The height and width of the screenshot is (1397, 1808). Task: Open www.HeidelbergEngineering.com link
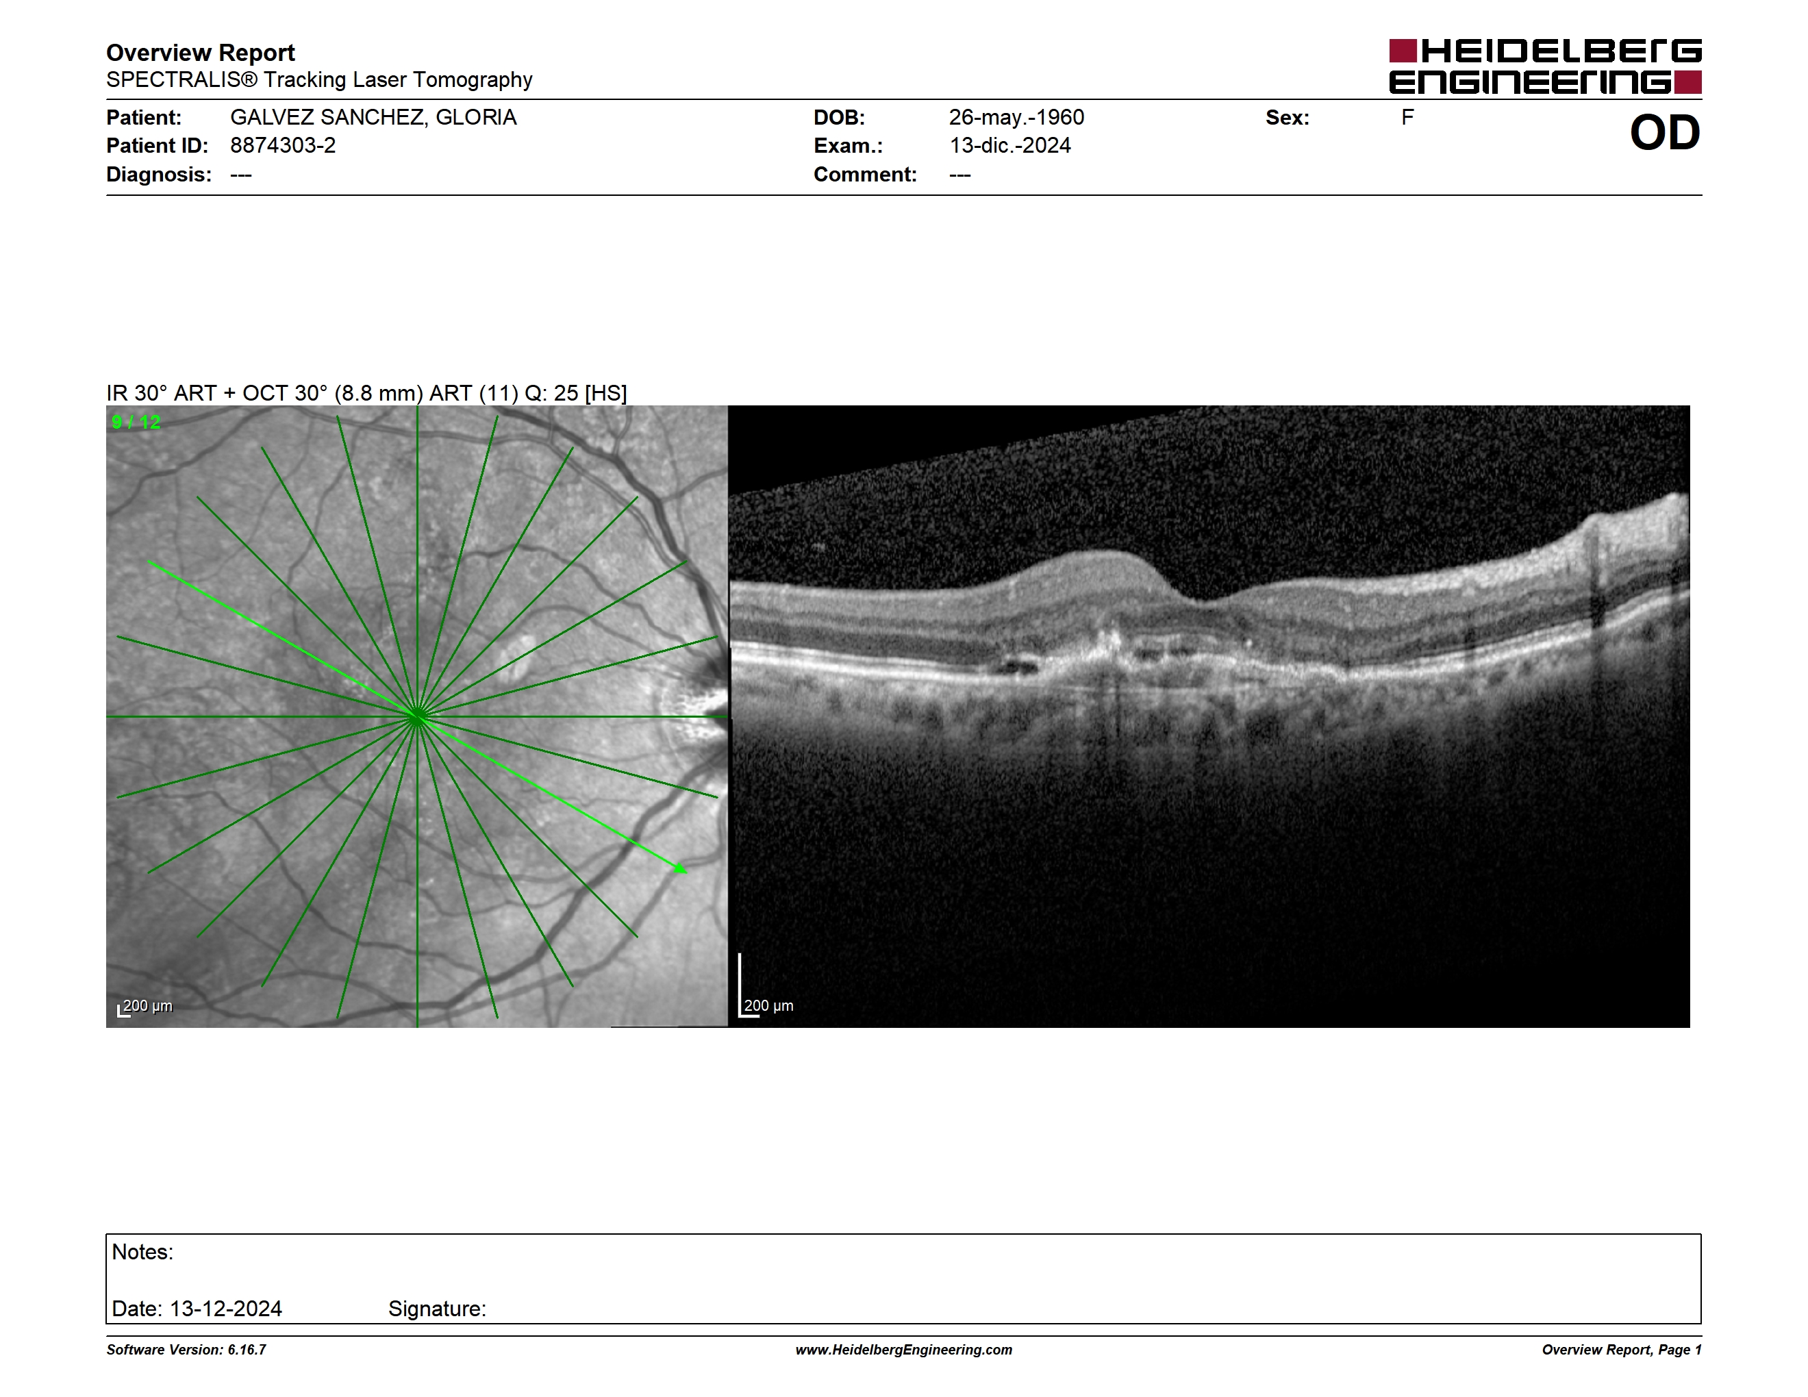click(904, 1350)
